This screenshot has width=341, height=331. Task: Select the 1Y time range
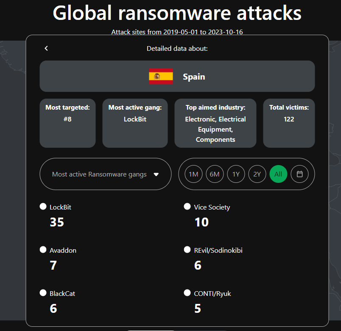coord(236,174)
